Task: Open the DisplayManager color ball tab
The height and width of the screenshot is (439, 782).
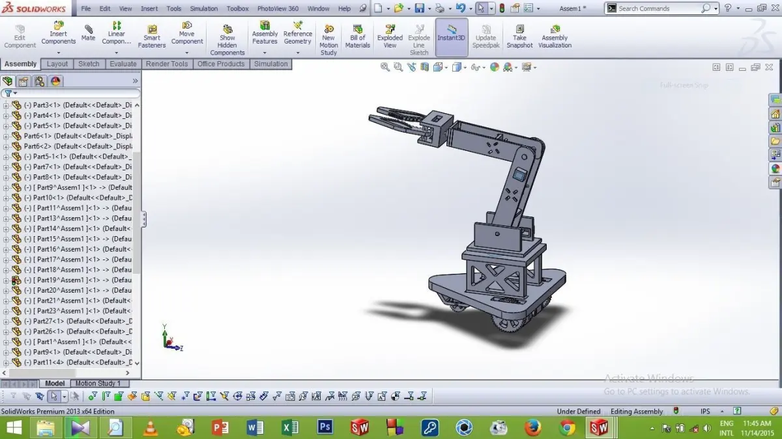Action: coord(55,81)
